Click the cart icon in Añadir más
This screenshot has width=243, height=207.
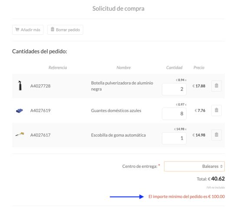click(17, 29)
